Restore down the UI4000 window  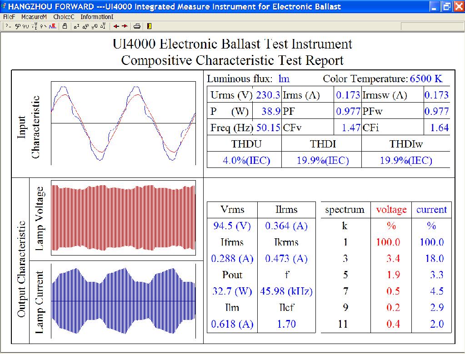tap(446, 6)
